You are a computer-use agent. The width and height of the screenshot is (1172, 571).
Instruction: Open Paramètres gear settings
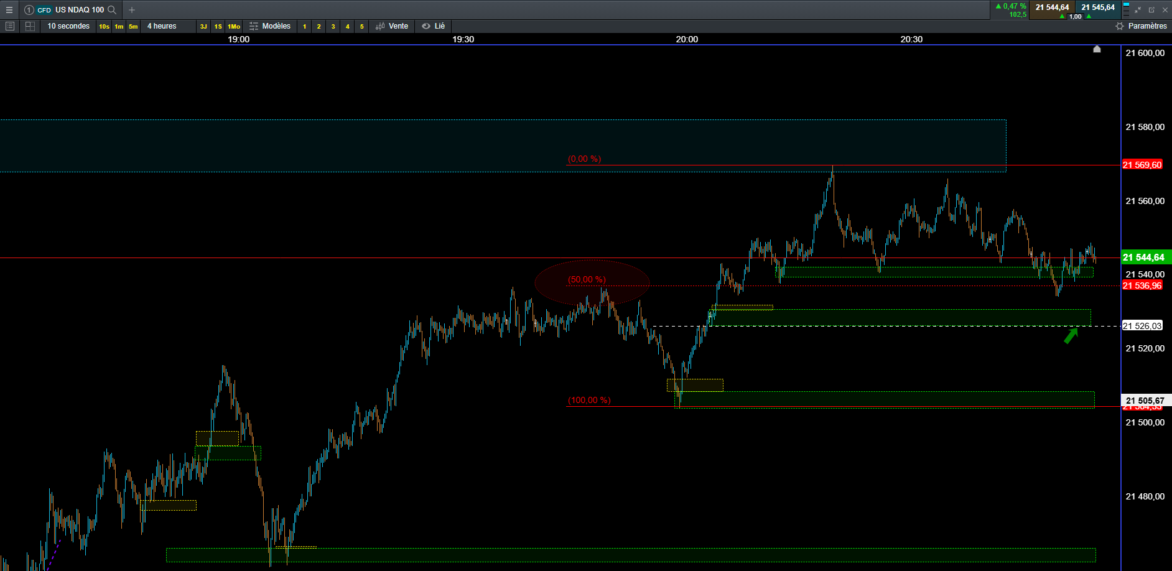pyautogui.click(x=1141, y=26)
